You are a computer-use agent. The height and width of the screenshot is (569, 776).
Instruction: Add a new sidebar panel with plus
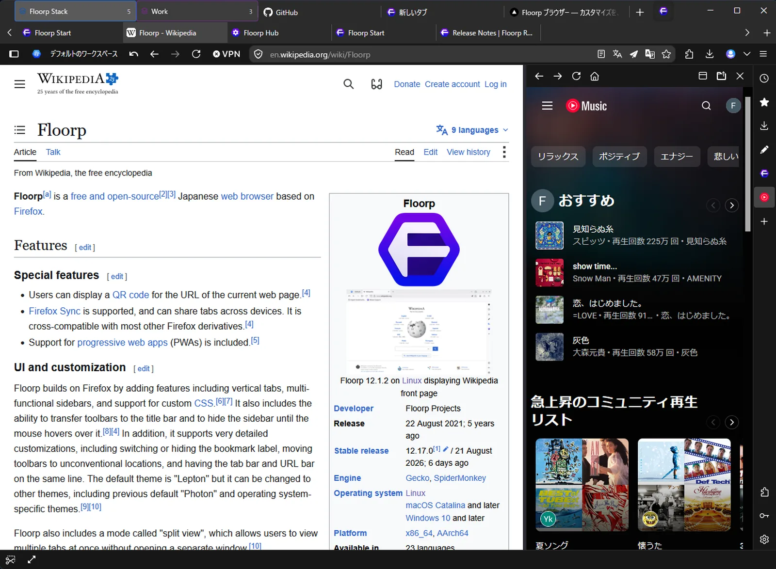click(x=764, y=221)
